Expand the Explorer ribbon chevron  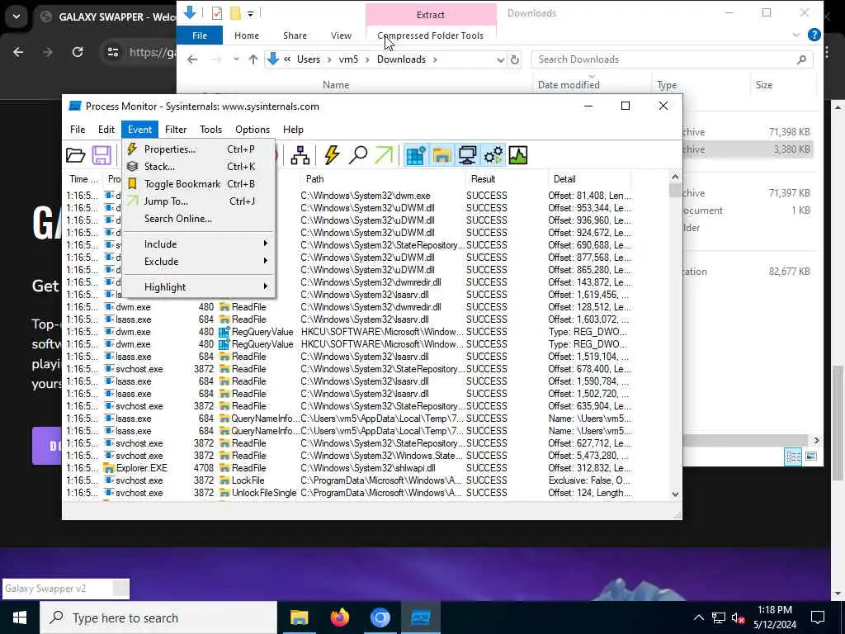pos(796,35)
